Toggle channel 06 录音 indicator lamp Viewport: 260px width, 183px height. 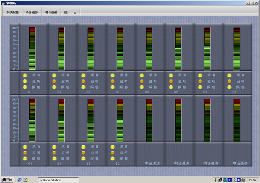[171, 75]
